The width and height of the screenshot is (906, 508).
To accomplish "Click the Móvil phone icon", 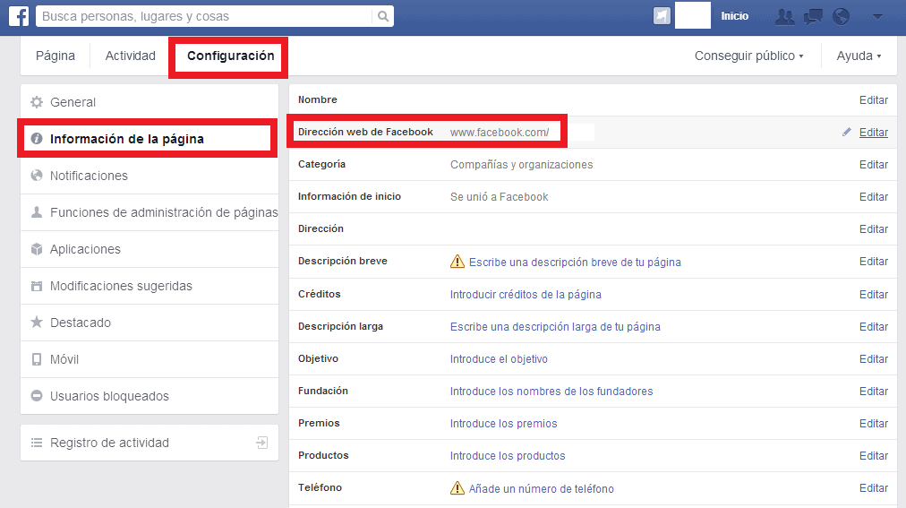I will [37, 359].
